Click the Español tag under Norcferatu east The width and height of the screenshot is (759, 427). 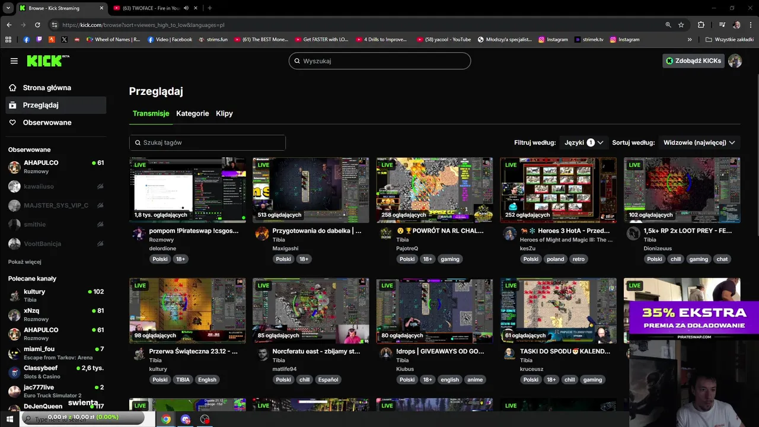point(328,380)
